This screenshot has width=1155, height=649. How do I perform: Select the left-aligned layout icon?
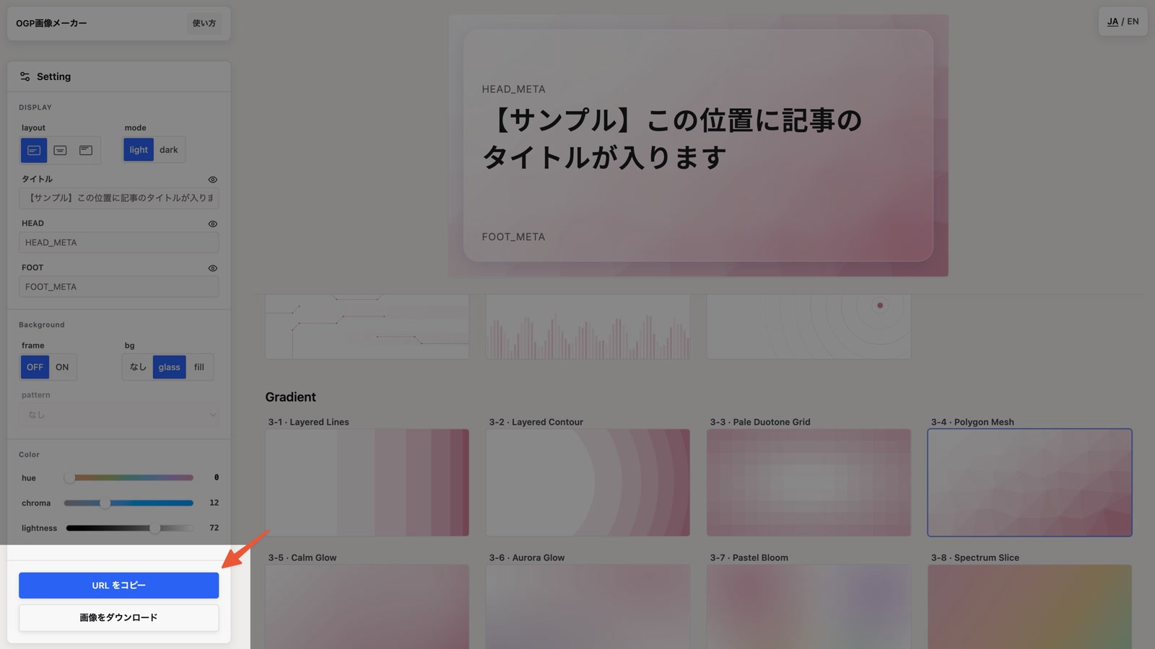(34, 150)
